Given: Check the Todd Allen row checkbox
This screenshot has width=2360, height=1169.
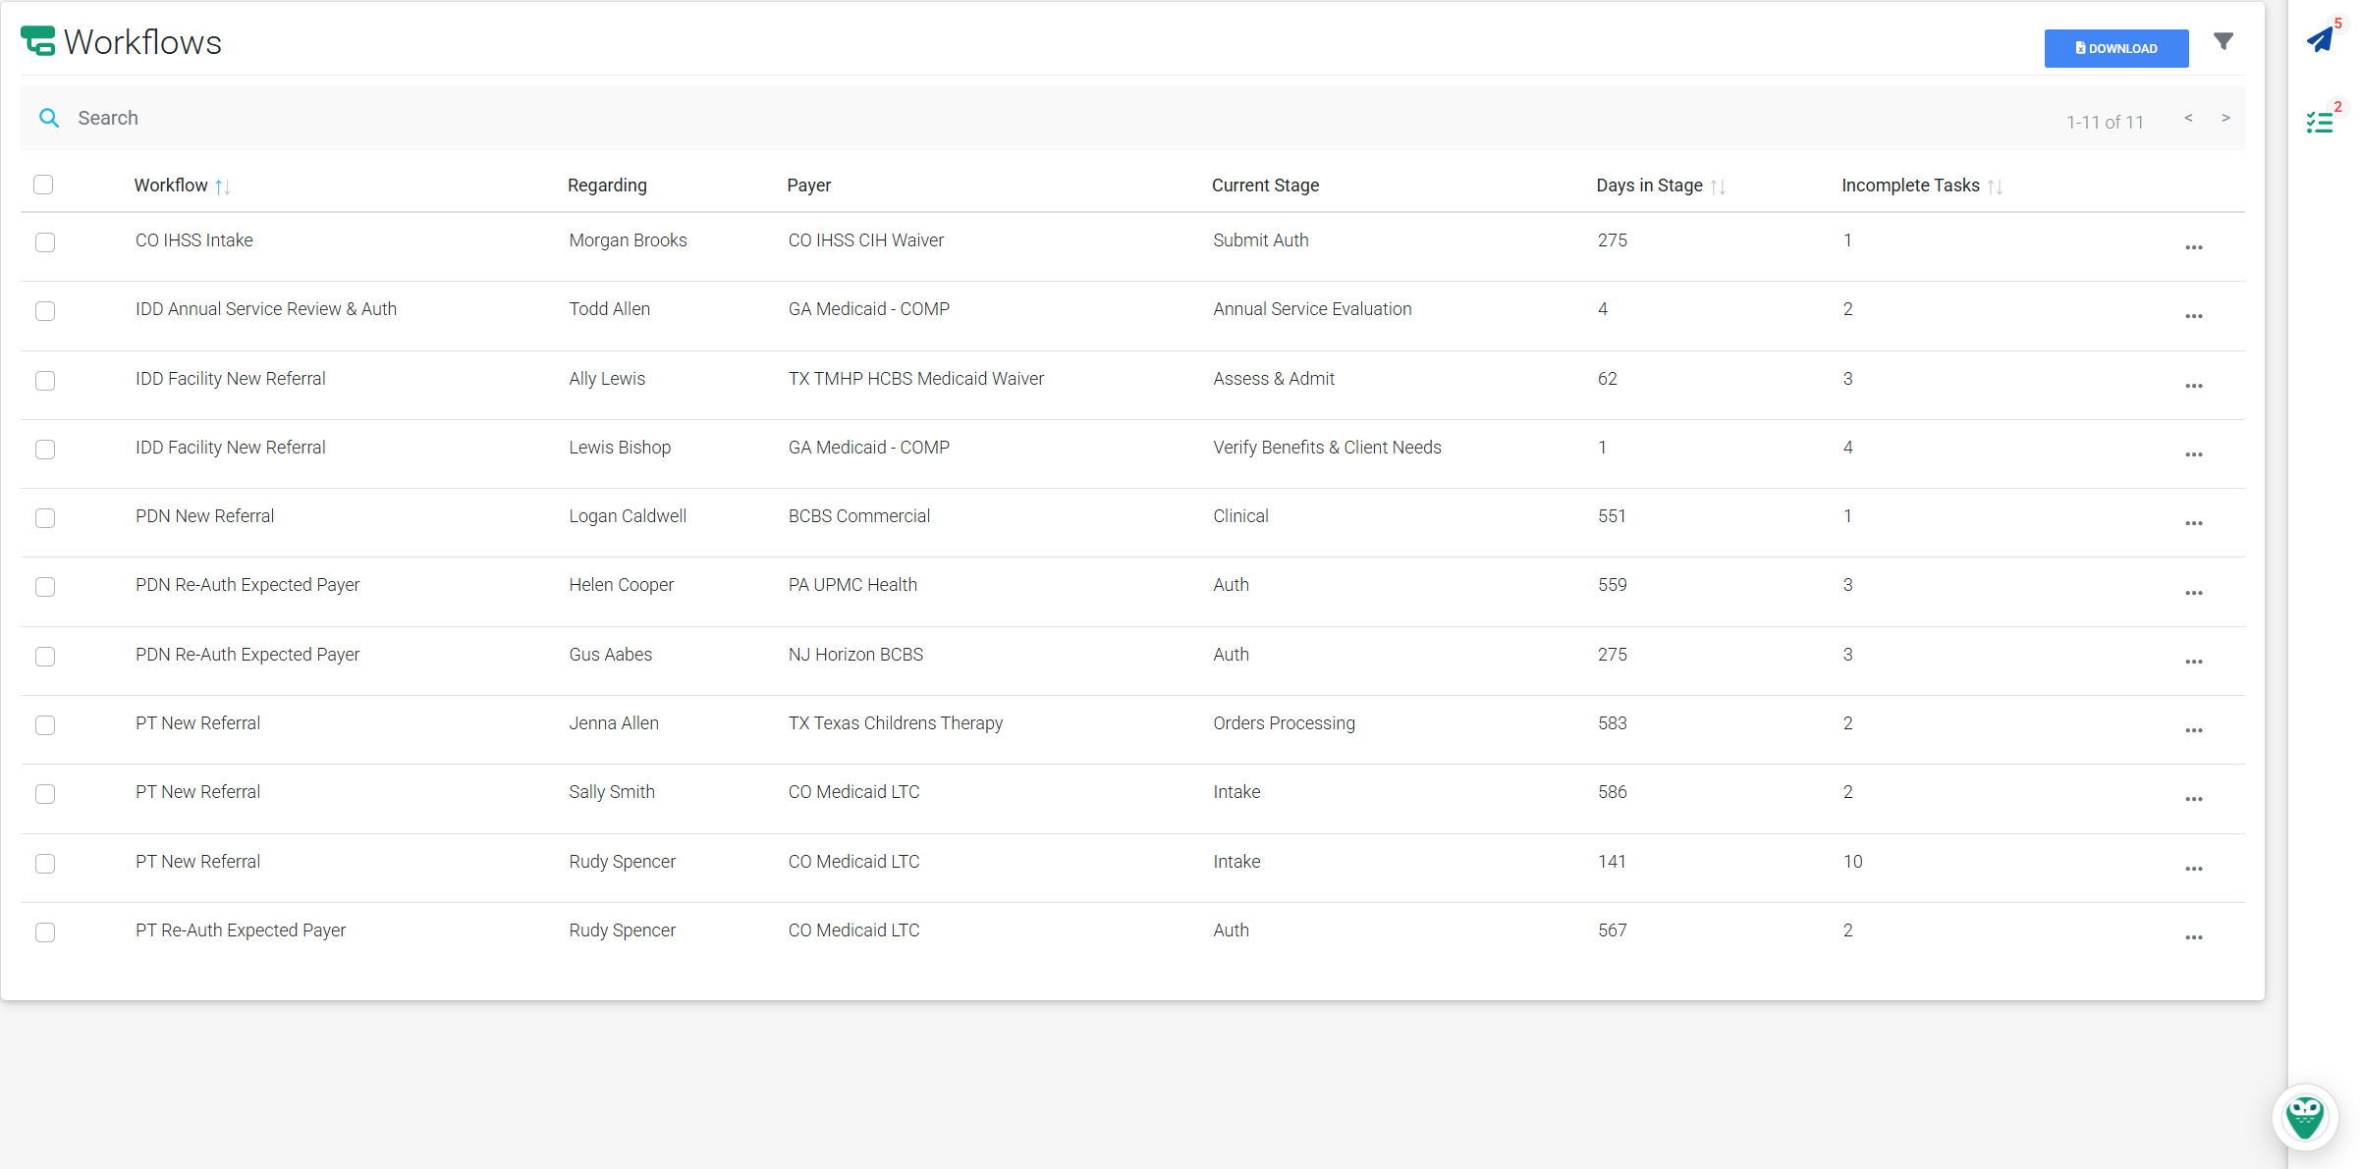Looking at the screenshot, I should tap(45, 311).
